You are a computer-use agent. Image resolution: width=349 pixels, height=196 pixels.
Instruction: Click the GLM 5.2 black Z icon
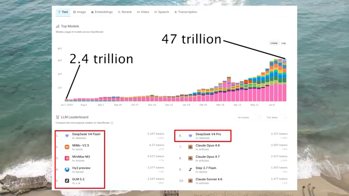[67, 181]
